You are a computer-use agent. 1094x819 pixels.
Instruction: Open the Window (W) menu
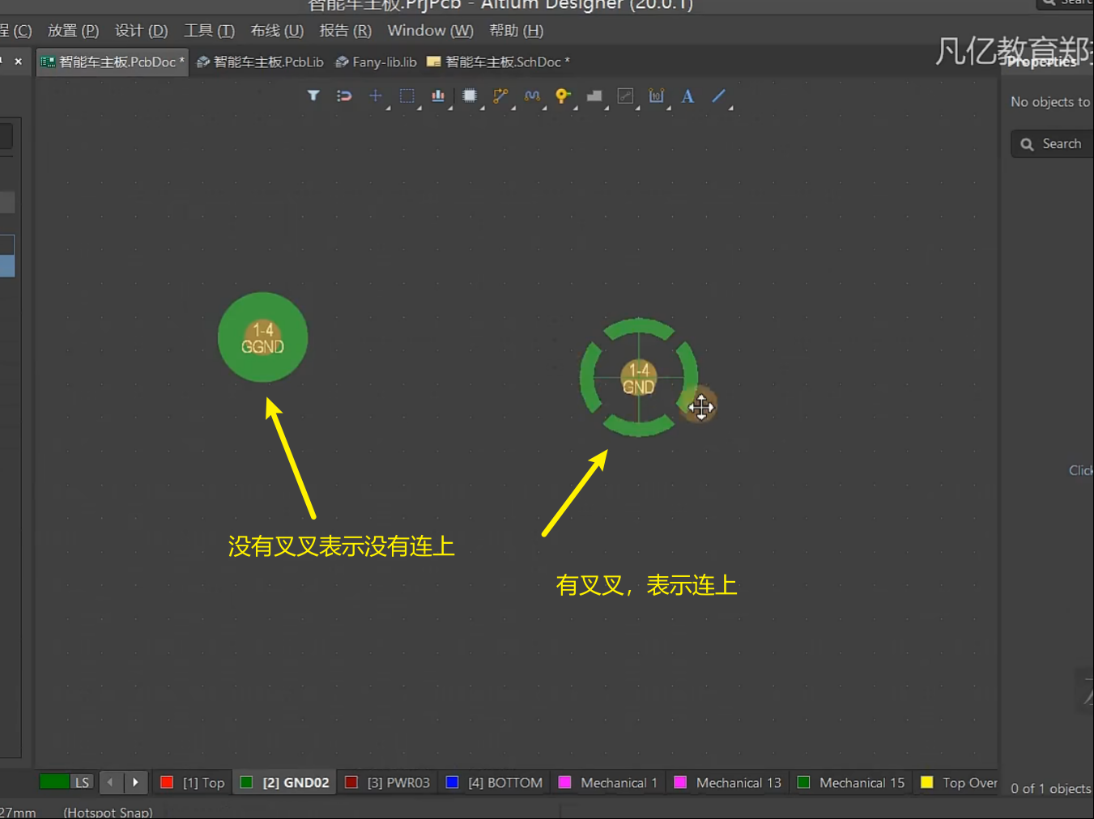click(x=430, y=31)
